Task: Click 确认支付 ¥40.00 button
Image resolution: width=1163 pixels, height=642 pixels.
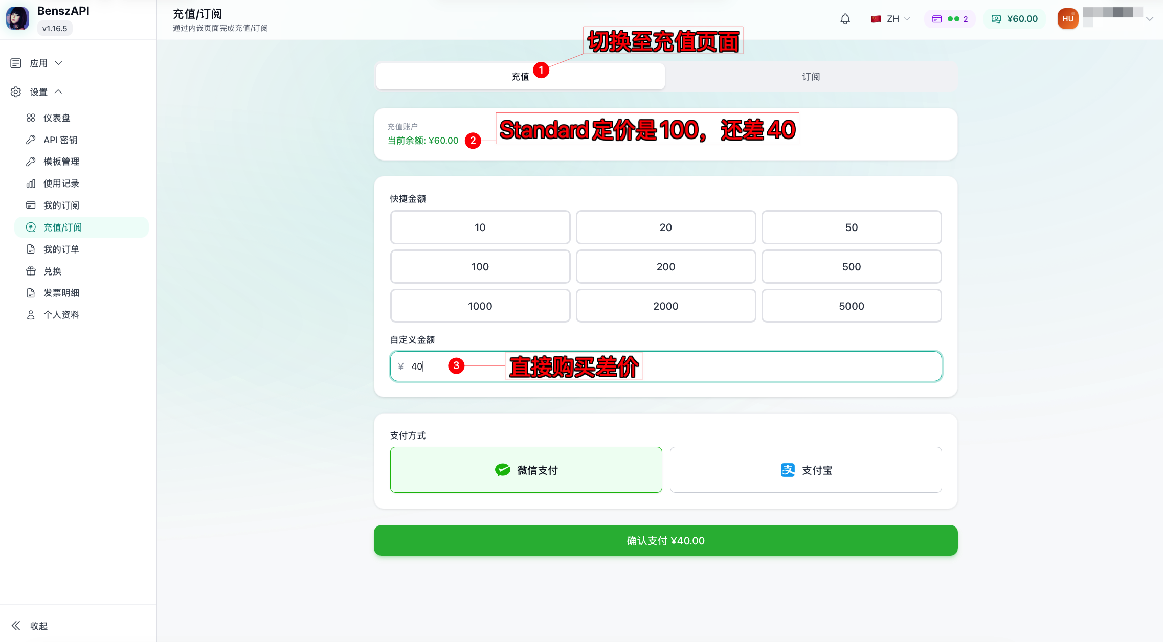Action: click(665, 540)
